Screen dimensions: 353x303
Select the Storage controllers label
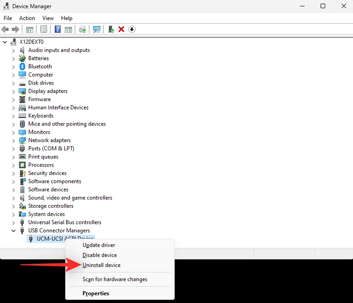click(x=51, y=206)
